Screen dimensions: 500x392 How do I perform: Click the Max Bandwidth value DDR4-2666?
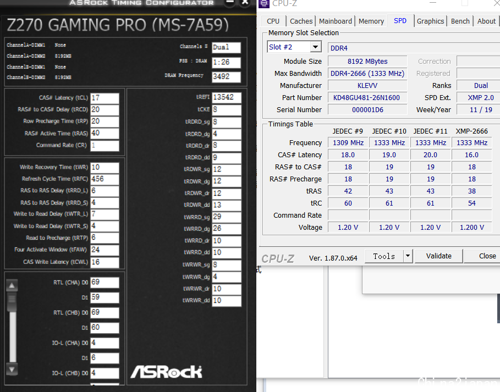click(367, 73)
